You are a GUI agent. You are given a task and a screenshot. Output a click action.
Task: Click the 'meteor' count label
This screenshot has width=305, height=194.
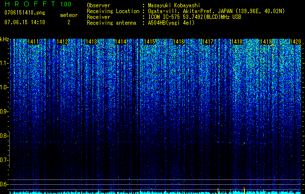69,15
